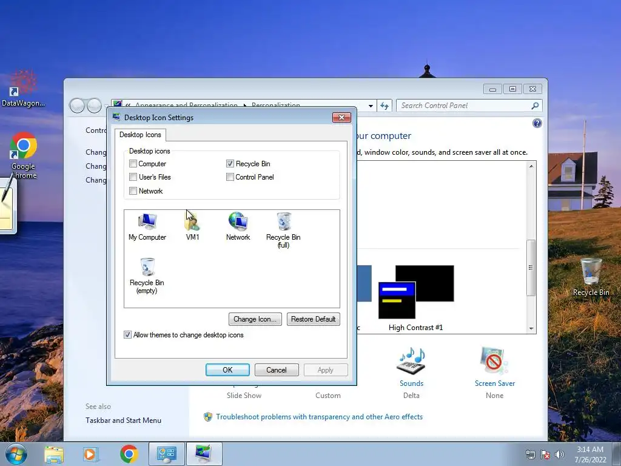Select the My Computer icon in the preview list

pyautogui.click(x=147, y=226)
